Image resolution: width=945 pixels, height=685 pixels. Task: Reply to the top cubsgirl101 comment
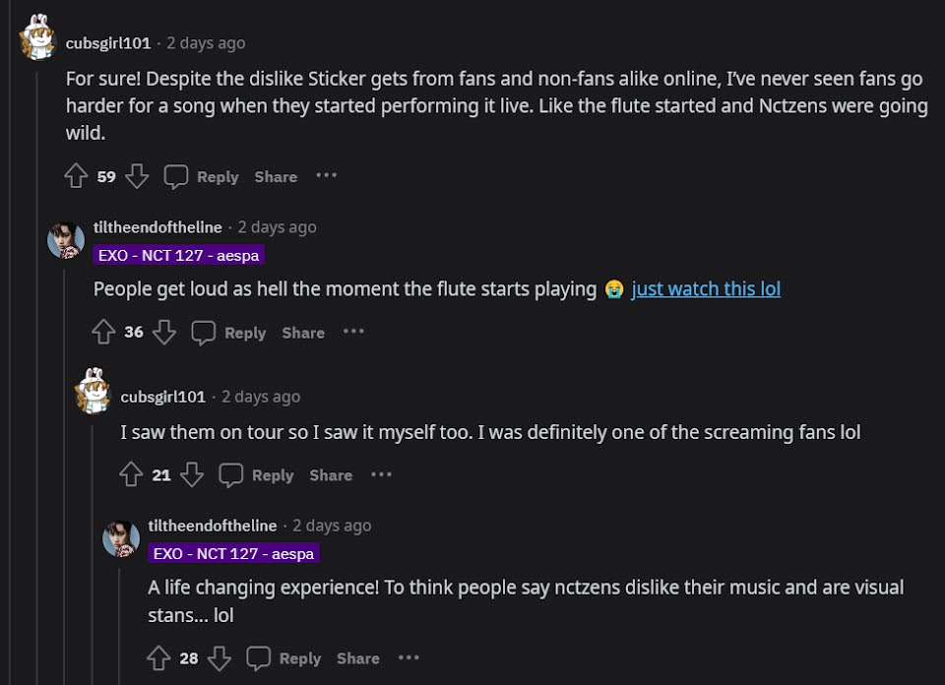pyautogui.click(x=202, y=177)
